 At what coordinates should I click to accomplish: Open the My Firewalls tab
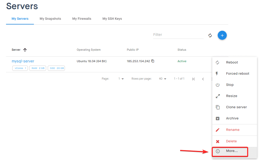click(x=82, y=19)
